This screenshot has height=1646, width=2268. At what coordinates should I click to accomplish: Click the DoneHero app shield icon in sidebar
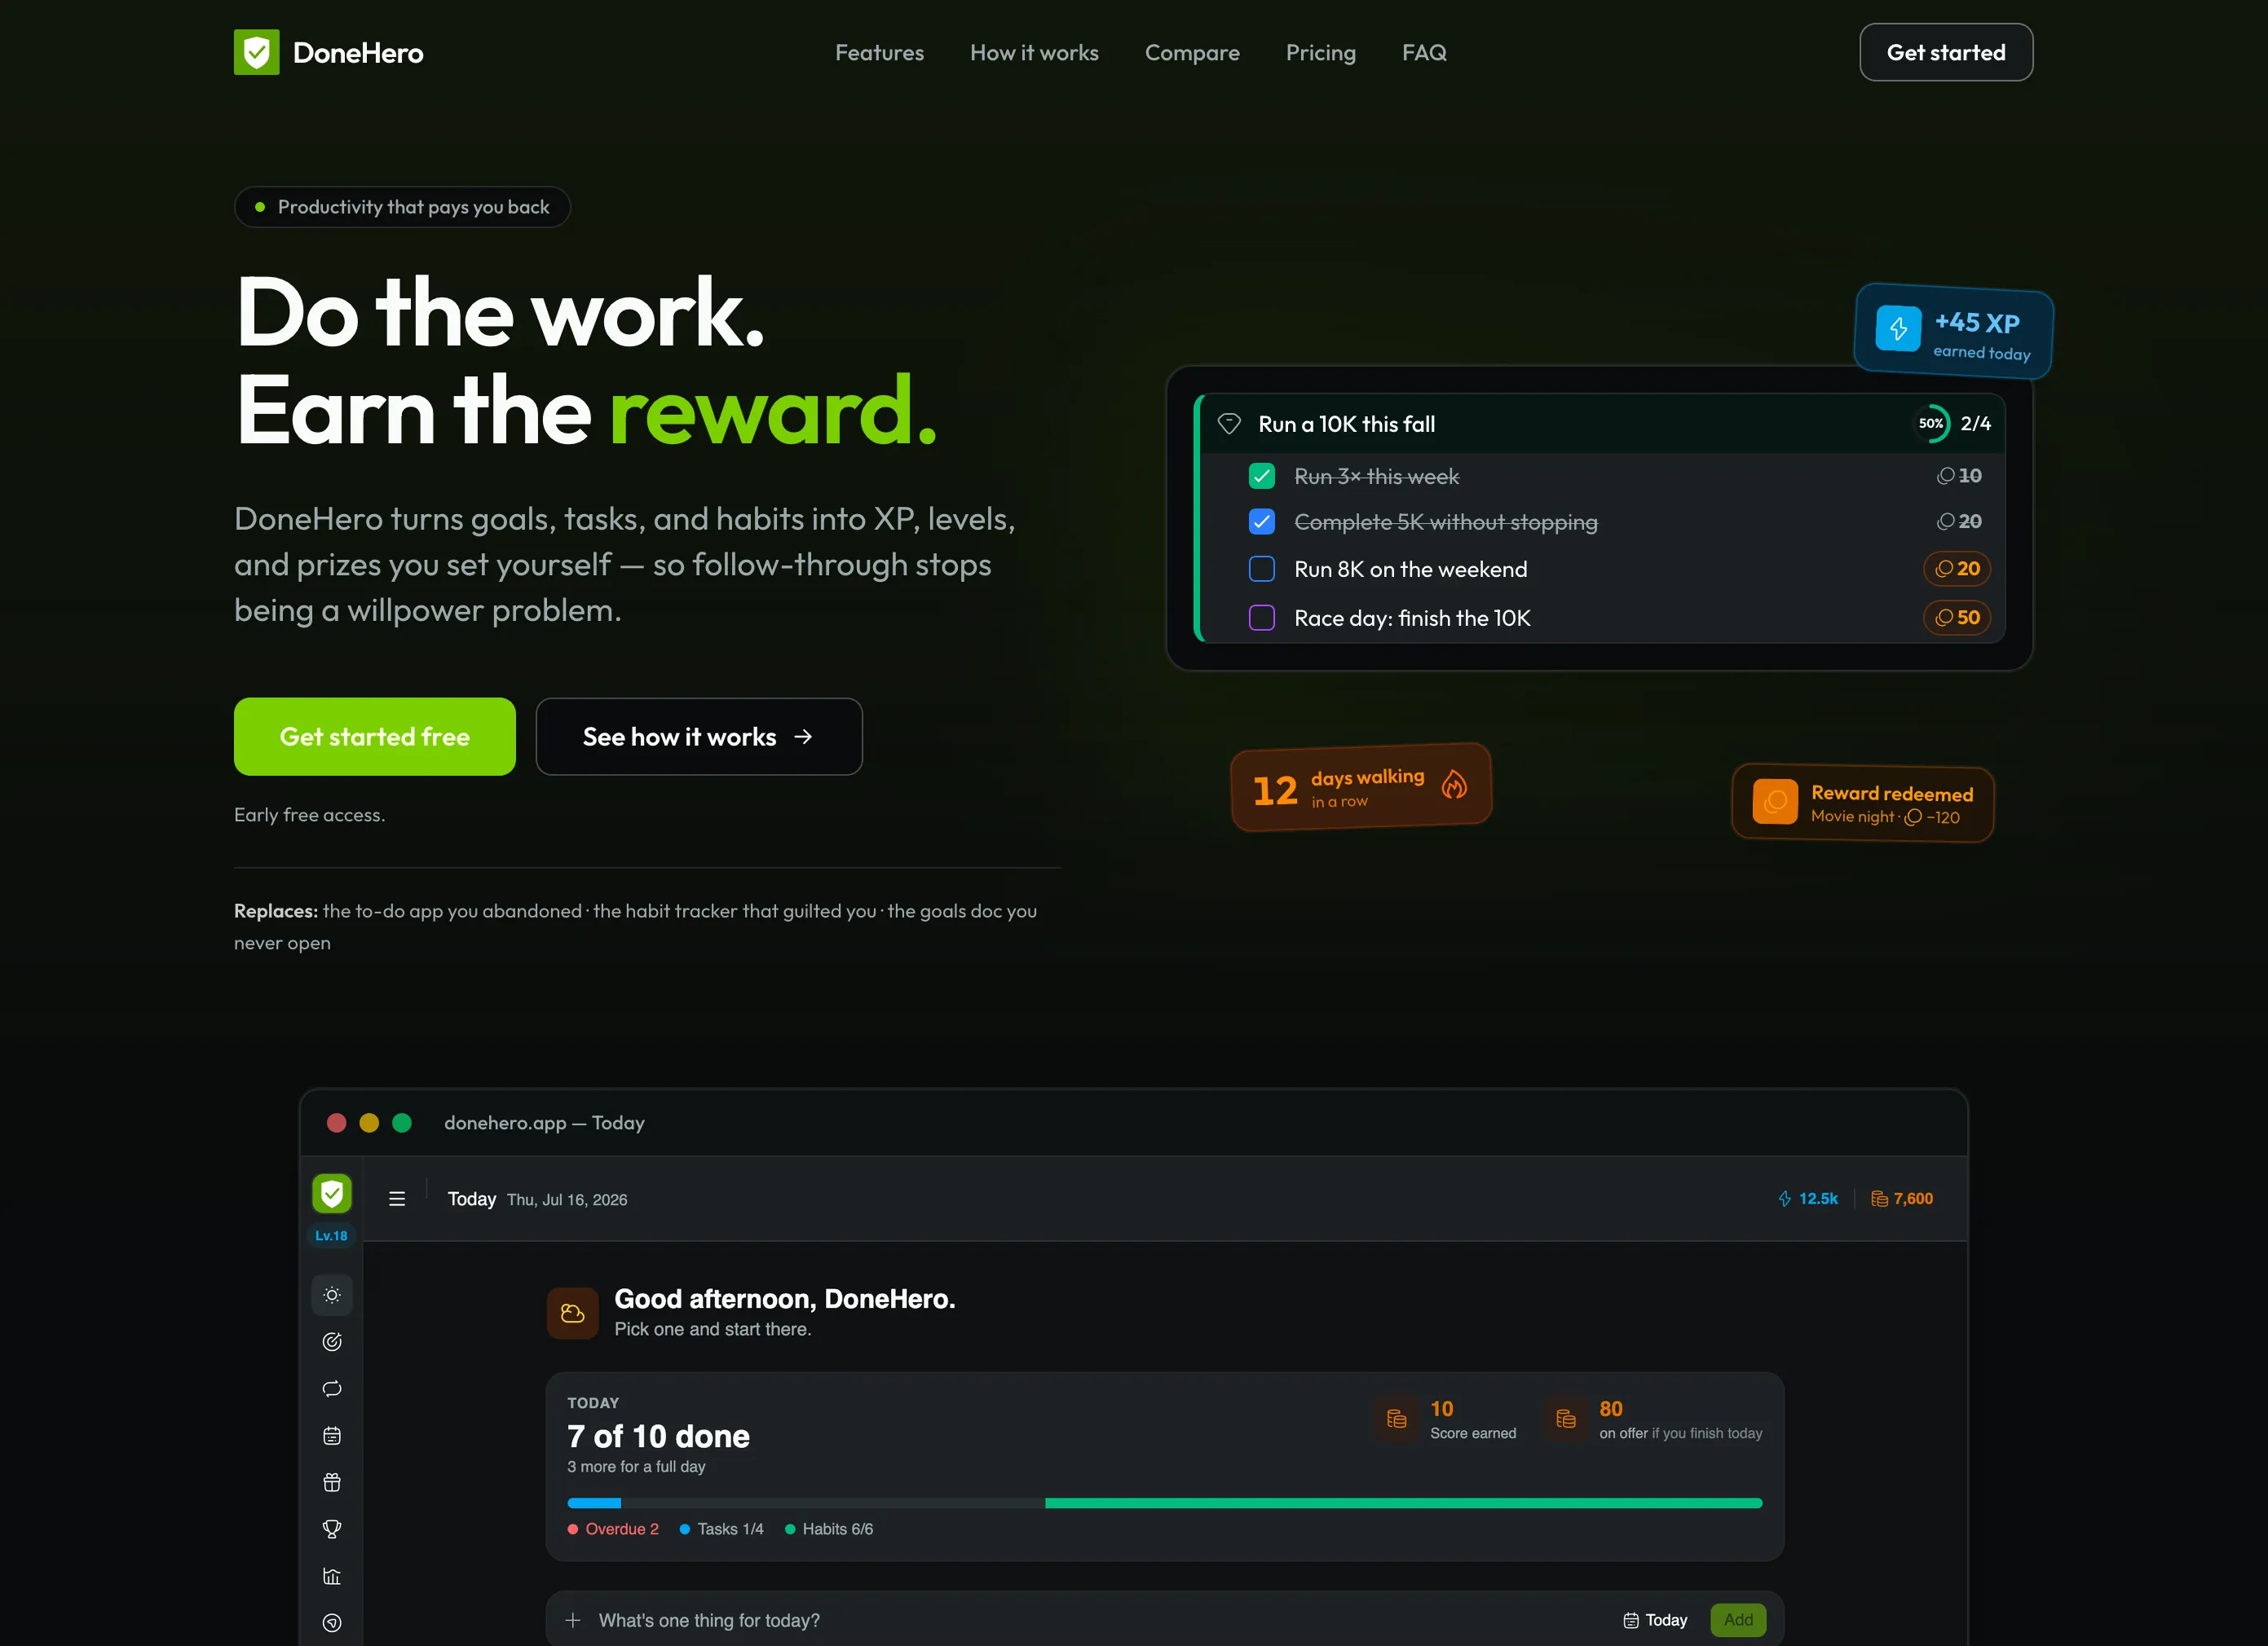click(332, 1193)
